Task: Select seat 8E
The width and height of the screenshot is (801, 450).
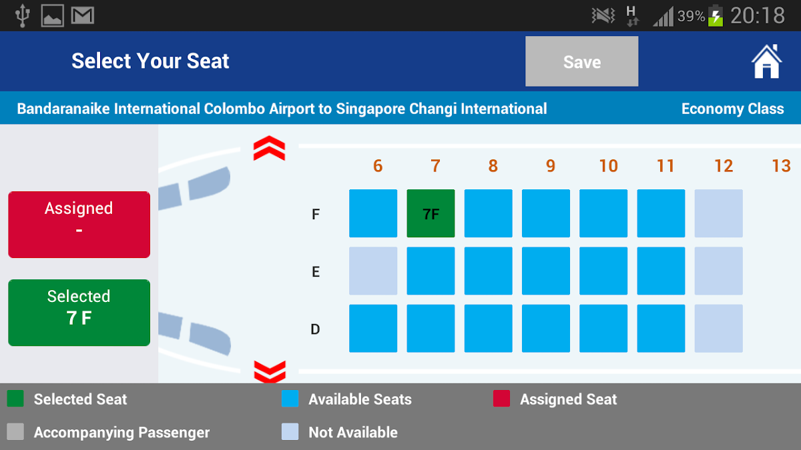Action: click(x=488, y=271)
